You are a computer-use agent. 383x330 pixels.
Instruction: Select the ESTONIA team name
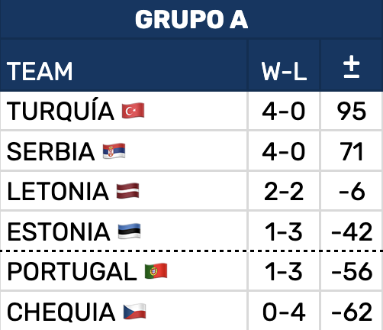(59, 231)
